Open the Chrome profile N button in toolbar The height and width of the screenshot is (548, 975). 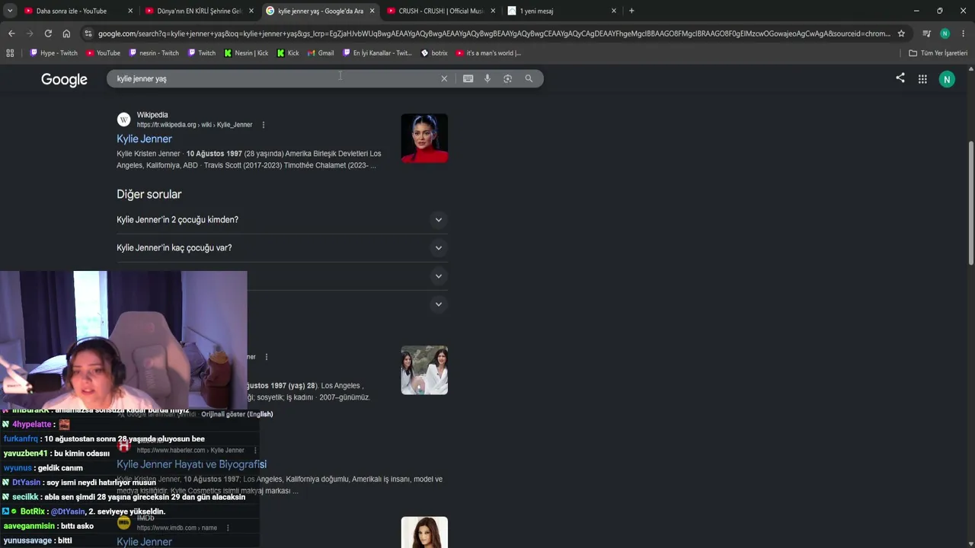pos(945,33)
